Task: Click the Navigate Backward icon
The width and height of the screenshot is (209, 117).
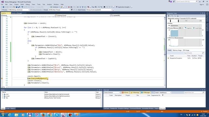Action: tap(3, 7)
